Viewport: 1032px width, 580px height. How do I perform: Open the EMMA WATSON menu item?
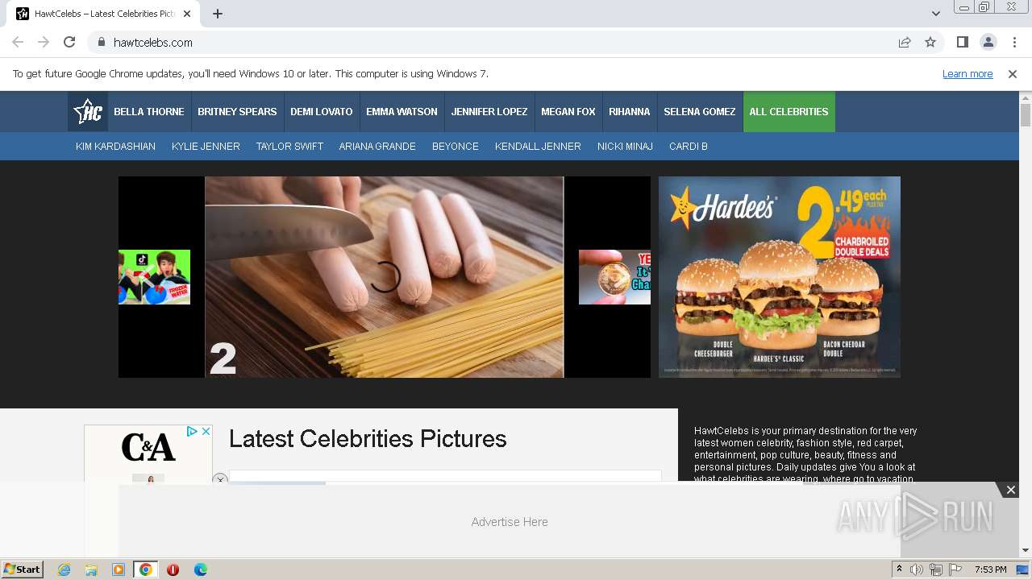[x=402, y=112]
